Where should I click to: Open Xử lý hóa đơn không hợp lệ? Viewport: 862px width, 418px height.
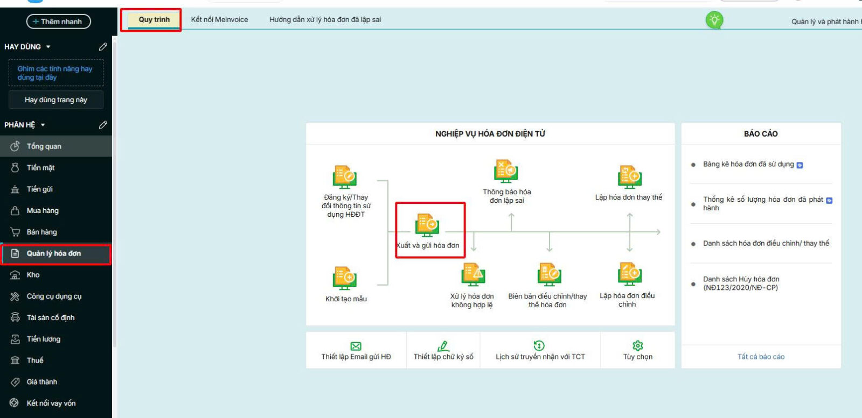point(472,275)
